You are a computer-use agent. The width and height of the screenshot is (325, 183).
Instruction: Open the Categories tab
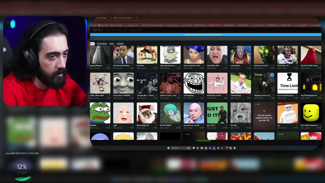point(120,44)
